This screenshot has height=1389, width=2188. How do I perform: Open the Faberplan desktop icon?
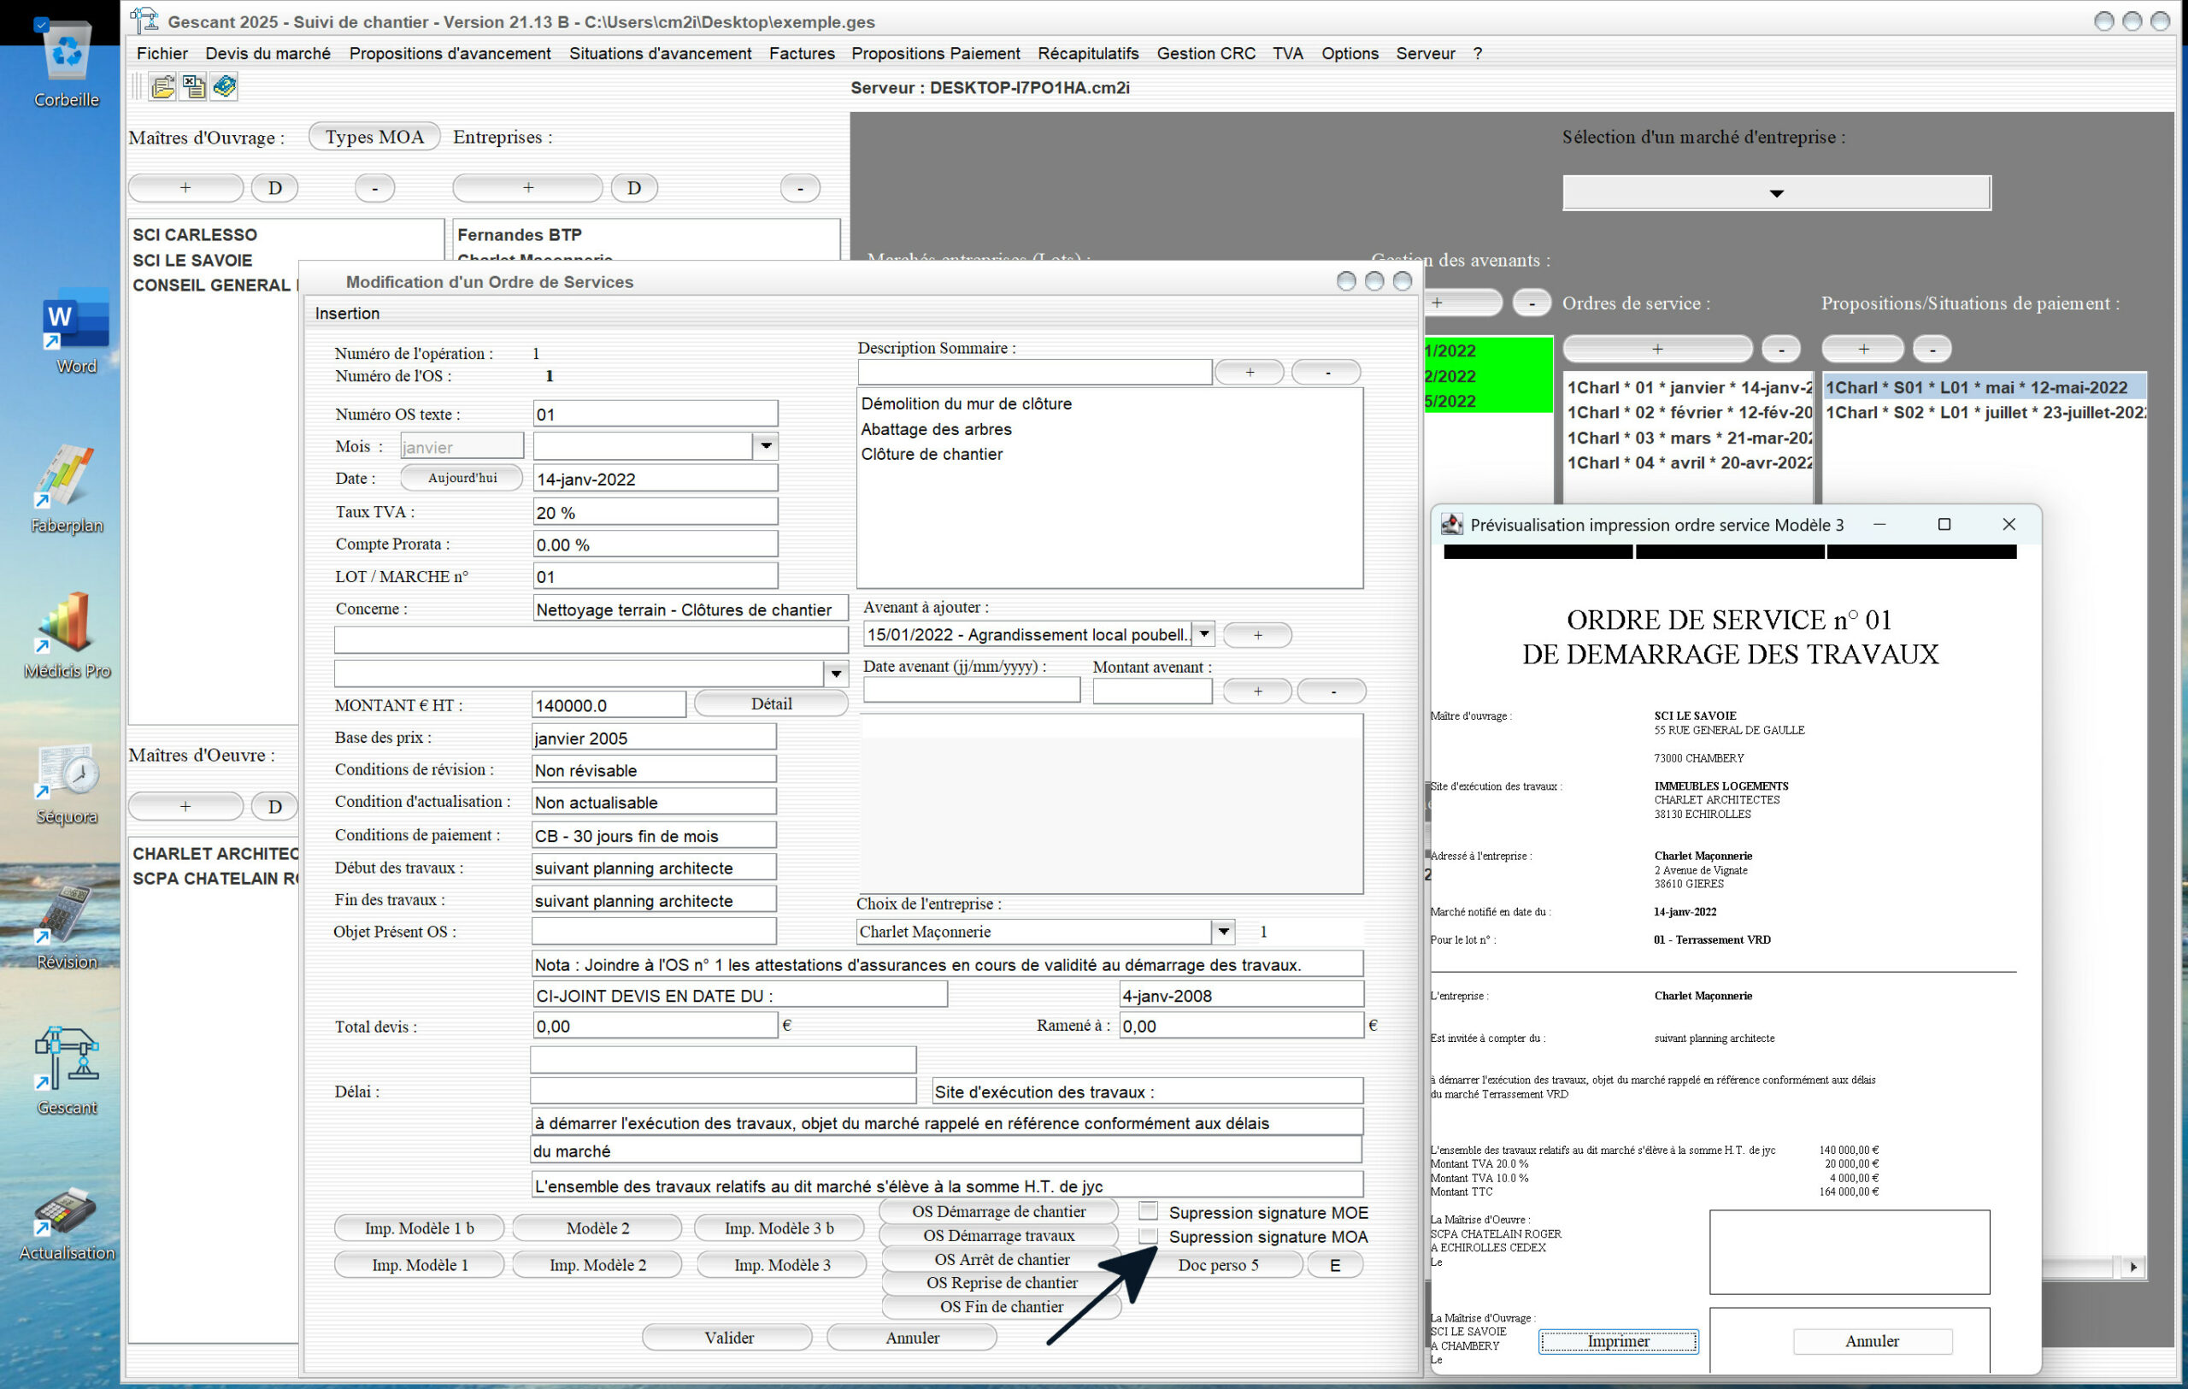67,478
